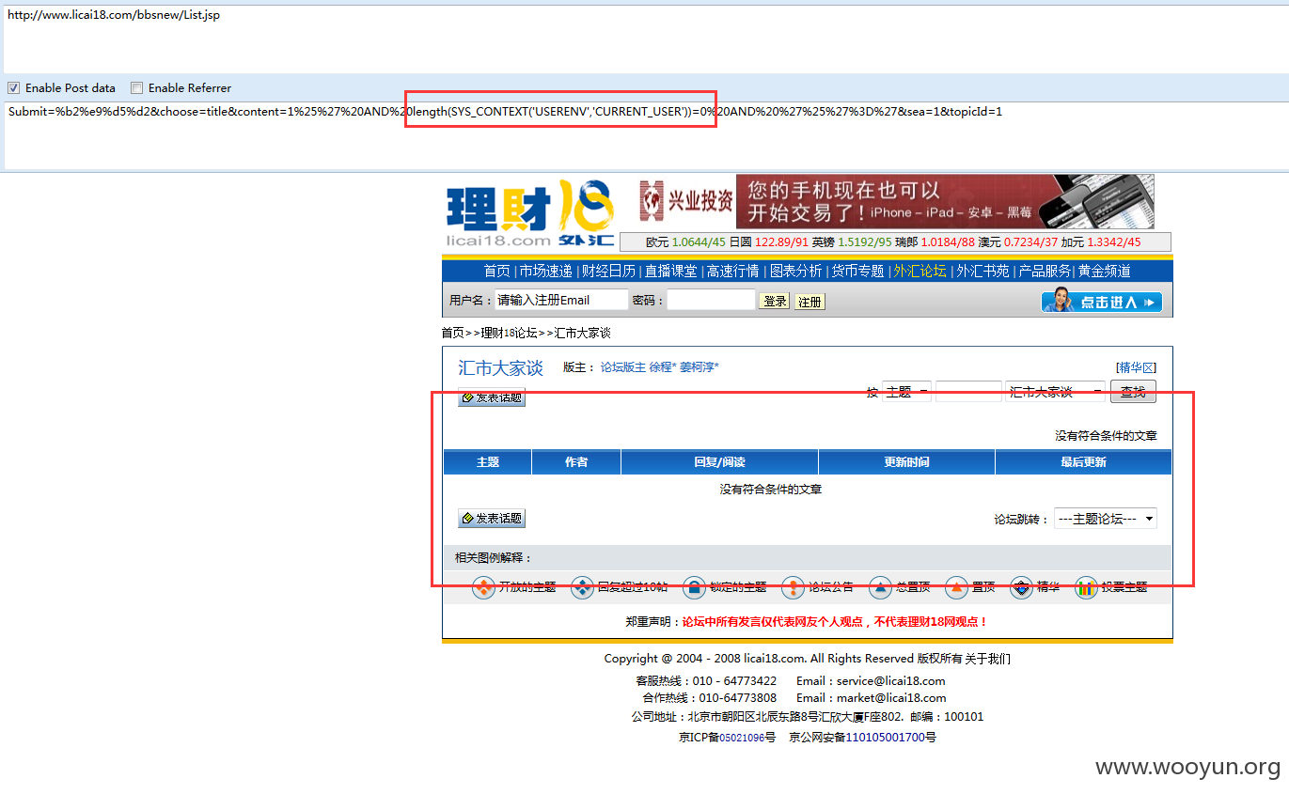Click the 回复超过10帖 legend icon

point(582,588)
